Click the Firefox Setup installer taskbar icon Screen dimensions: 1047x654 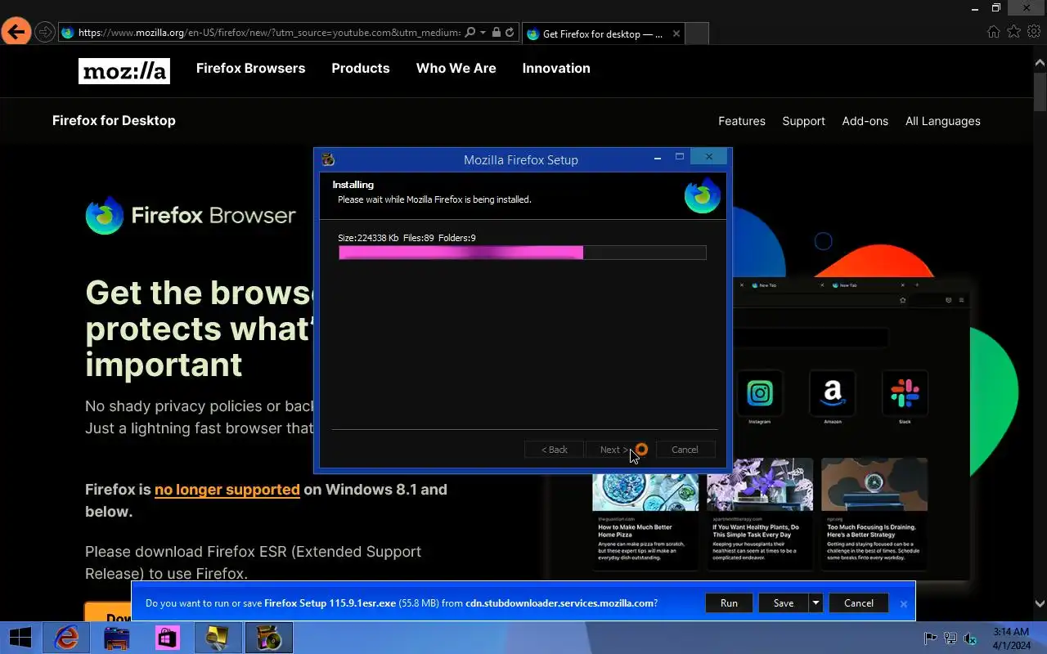point(269,638)
